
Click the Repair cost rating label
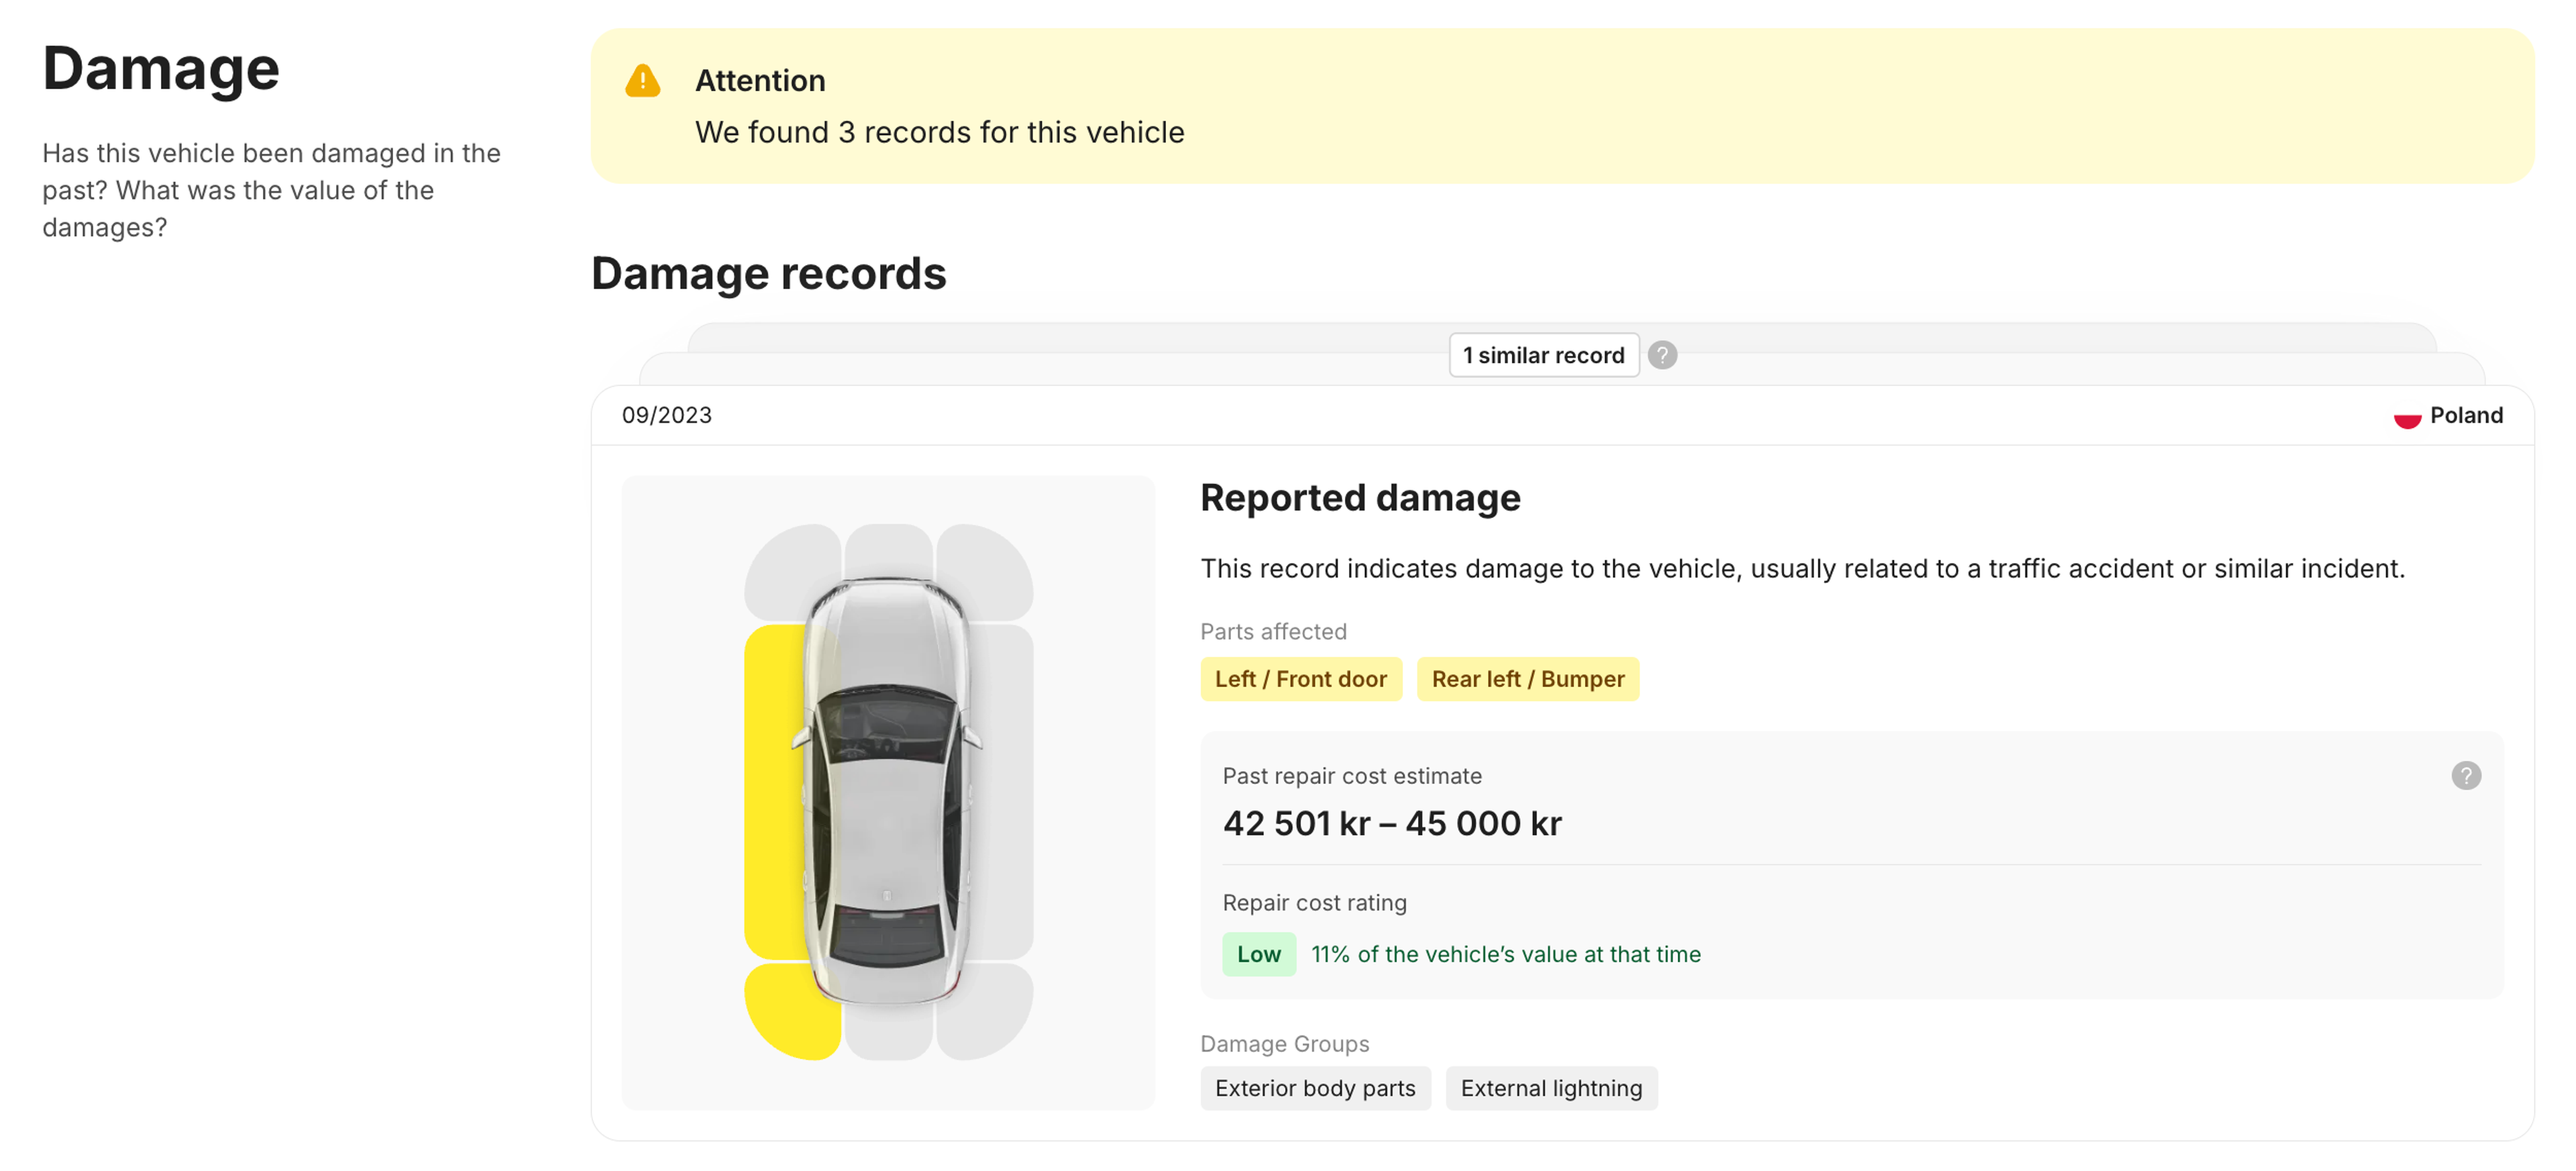[x=1314, y=902]
